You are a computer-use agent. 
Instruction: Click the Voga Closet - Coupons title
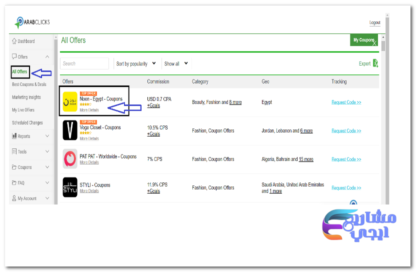point(100,127)
